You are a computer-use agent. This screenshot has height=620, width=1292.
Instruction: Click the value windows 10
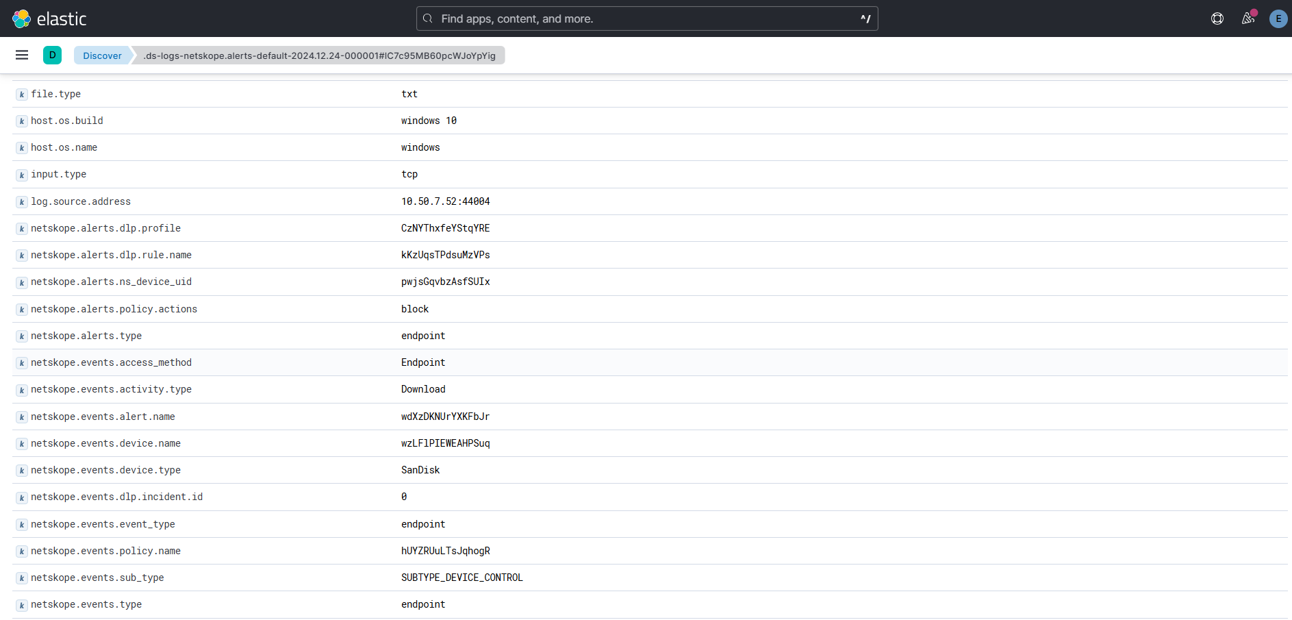[x=429, y=121]
